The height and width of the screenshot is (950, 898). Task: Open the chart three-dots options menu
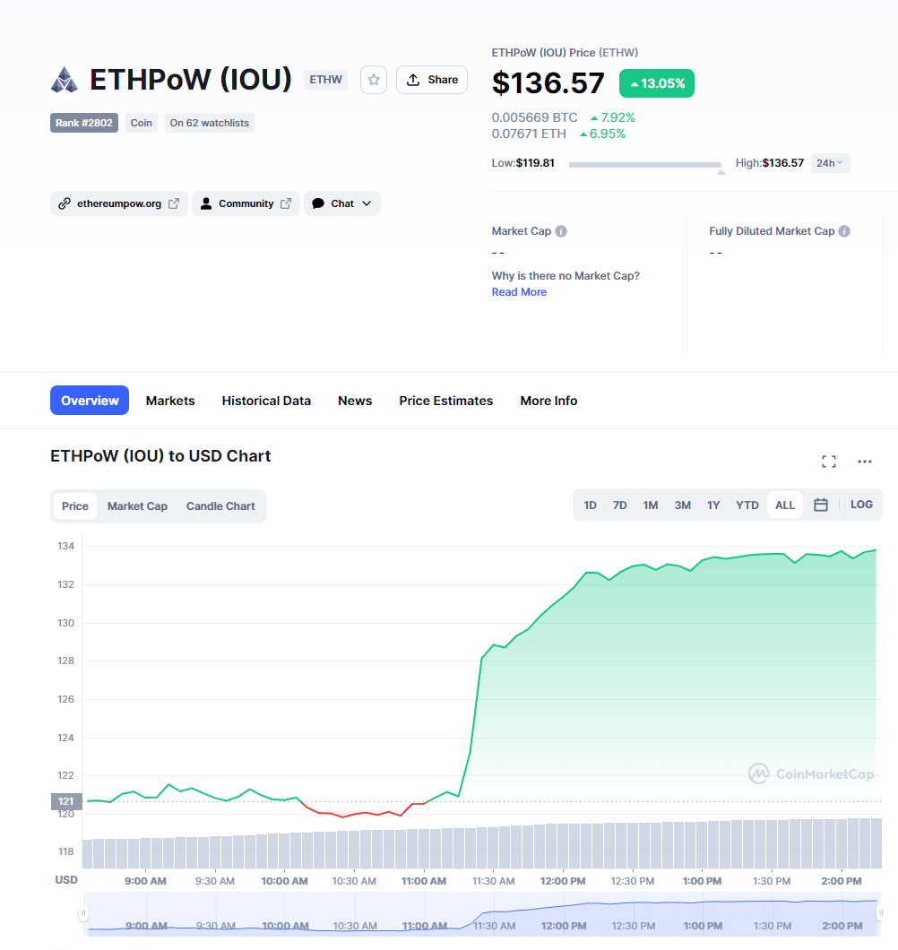[x=864, y=462]
